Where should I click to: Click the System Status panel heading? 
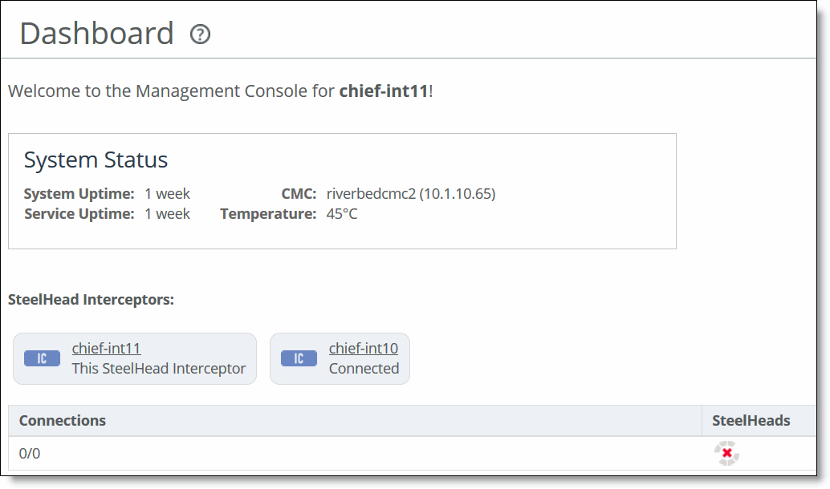tap(96, 160)
